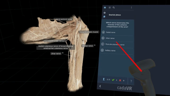Click the quiz icon below info

click(104, 17)
